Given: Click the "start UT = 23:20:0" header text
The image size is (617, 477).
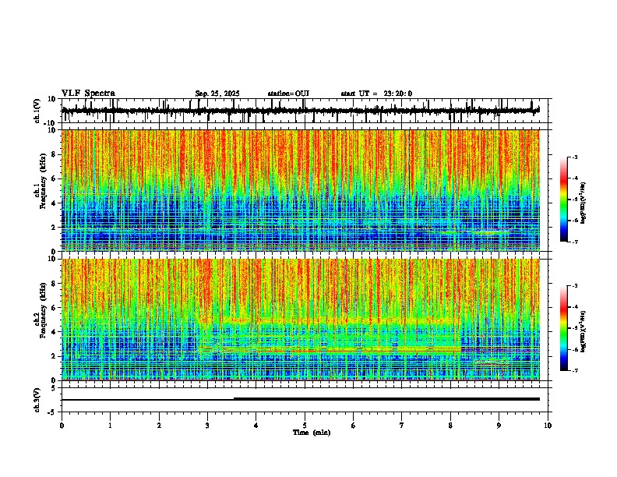Looking at the screenshot, I should point(376,94).
